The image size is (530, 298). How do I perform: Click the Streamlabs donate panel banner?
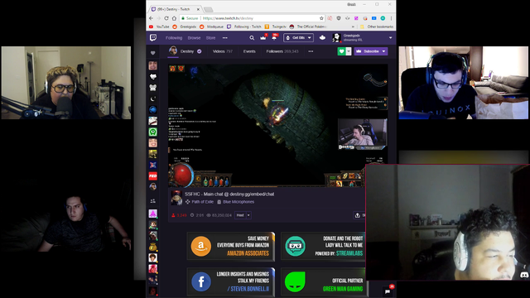pos(322,247)
